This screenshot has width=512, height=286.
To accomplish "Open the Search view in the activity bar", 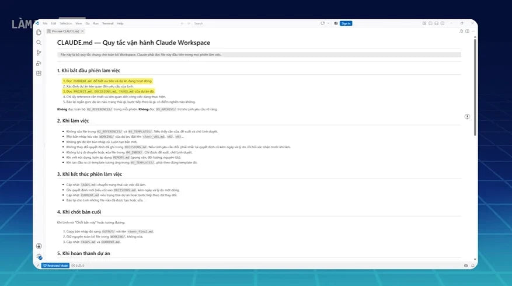I will [x=39, y=43].
